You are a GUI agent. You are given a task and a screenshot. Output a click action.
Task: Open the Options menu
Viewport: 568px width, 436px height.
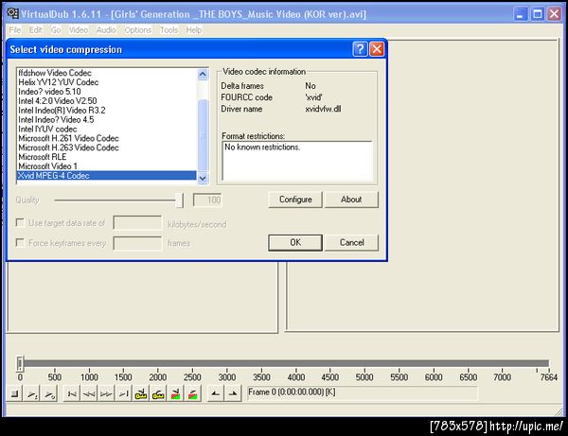point(137,30)
